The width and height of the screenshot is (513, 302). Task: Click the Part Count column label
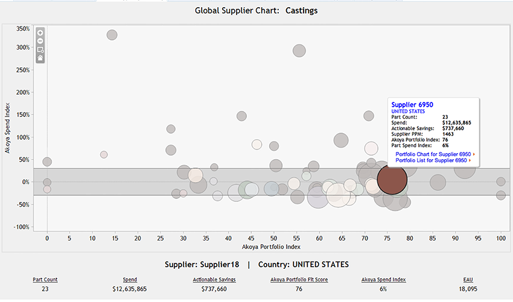(45, 280)
